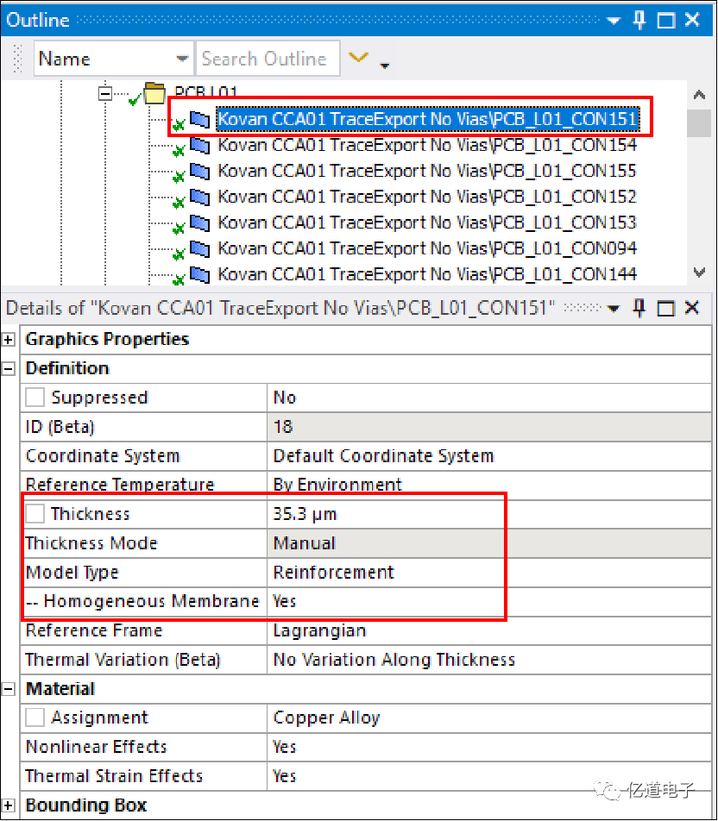This screenshot has width=718, height=821.
Task: Click the PCB_L01_CON144 surface body icon
Action: coord(199,274)
